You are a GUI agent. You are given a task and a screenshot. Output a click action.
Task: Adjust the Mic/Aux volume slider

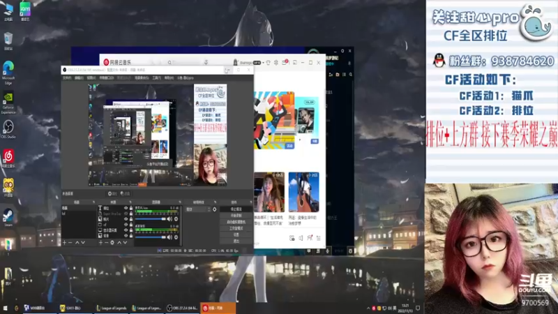(x=151, y=219)
